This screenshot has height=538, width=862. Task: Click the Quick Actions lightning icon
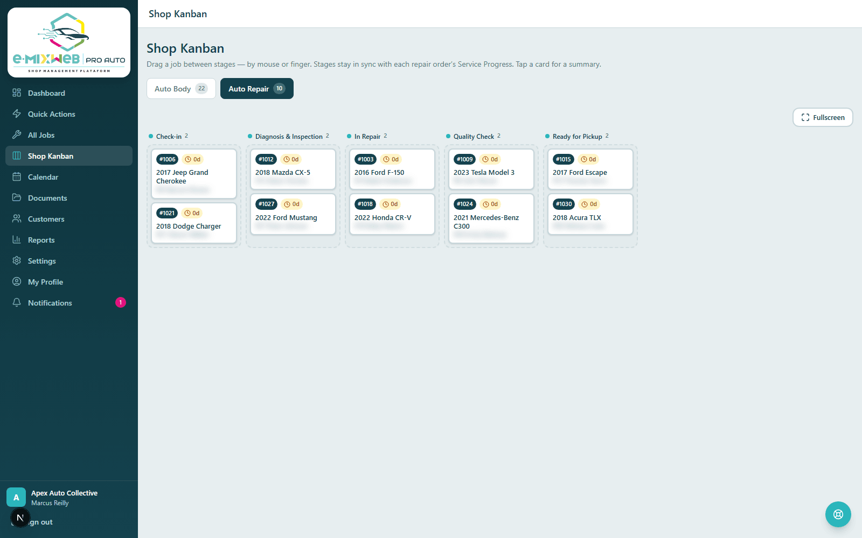pyautogui.click(x=17, y=114)
